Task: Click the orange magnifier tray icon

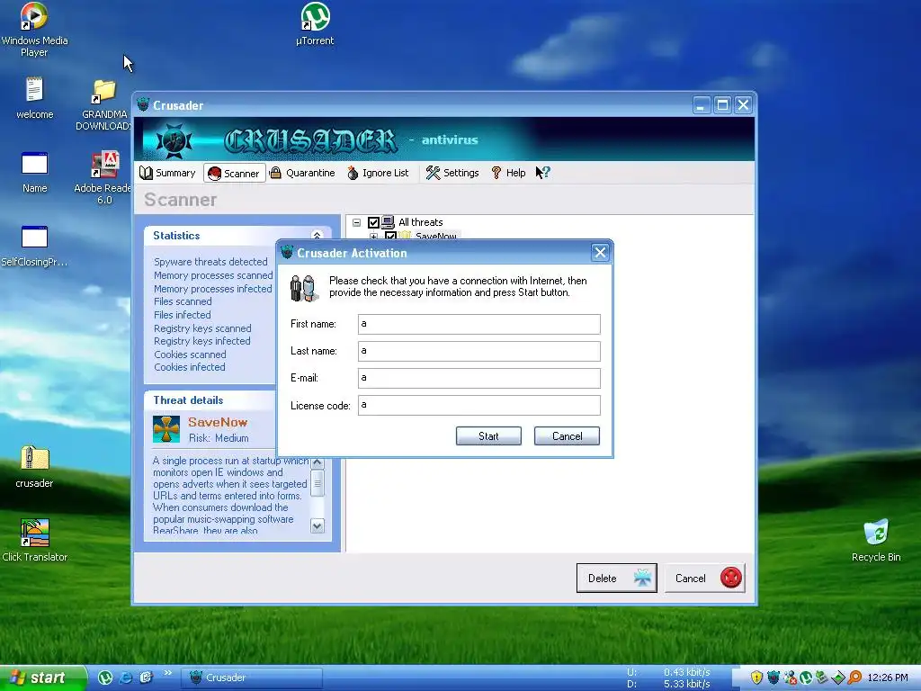Action: click(x=854, y=678)
